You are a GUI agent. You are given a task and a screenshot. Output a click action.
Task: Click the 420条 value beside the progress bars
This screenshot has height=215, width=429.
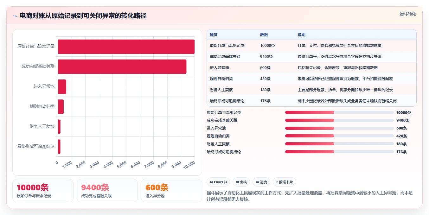(402, 136)
